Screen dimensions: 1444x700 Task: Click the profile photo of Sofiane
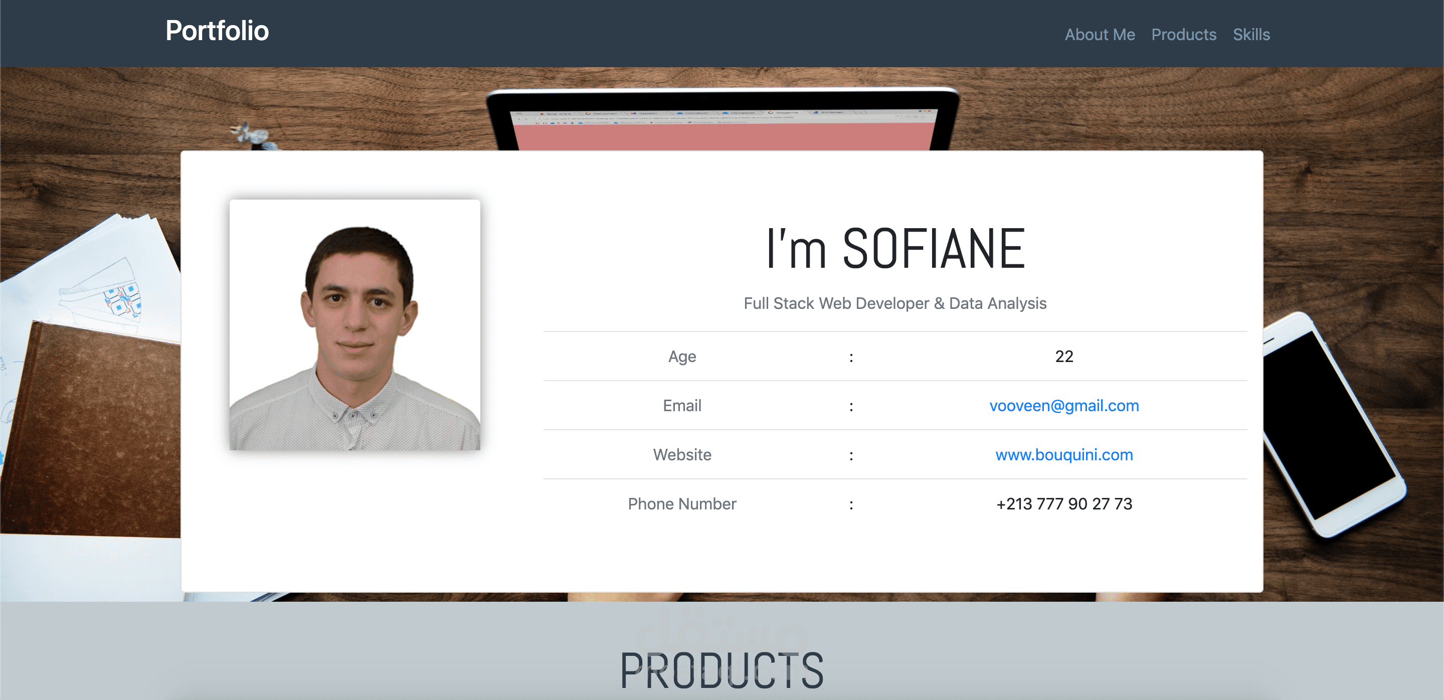[355, 325]
